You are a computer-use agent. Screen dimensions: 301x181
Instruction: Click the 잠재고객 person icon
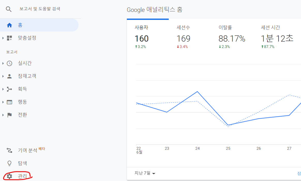[9, 76]
